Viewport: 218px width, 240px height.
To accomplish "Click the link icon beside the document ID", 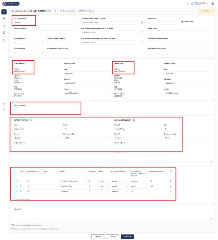I will click(55, 11).
